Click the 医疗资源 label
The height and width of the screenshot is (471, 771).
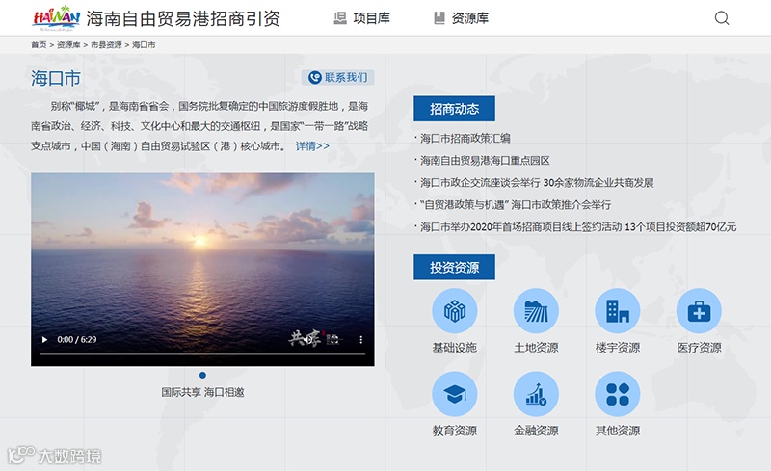tap(700, 348)
